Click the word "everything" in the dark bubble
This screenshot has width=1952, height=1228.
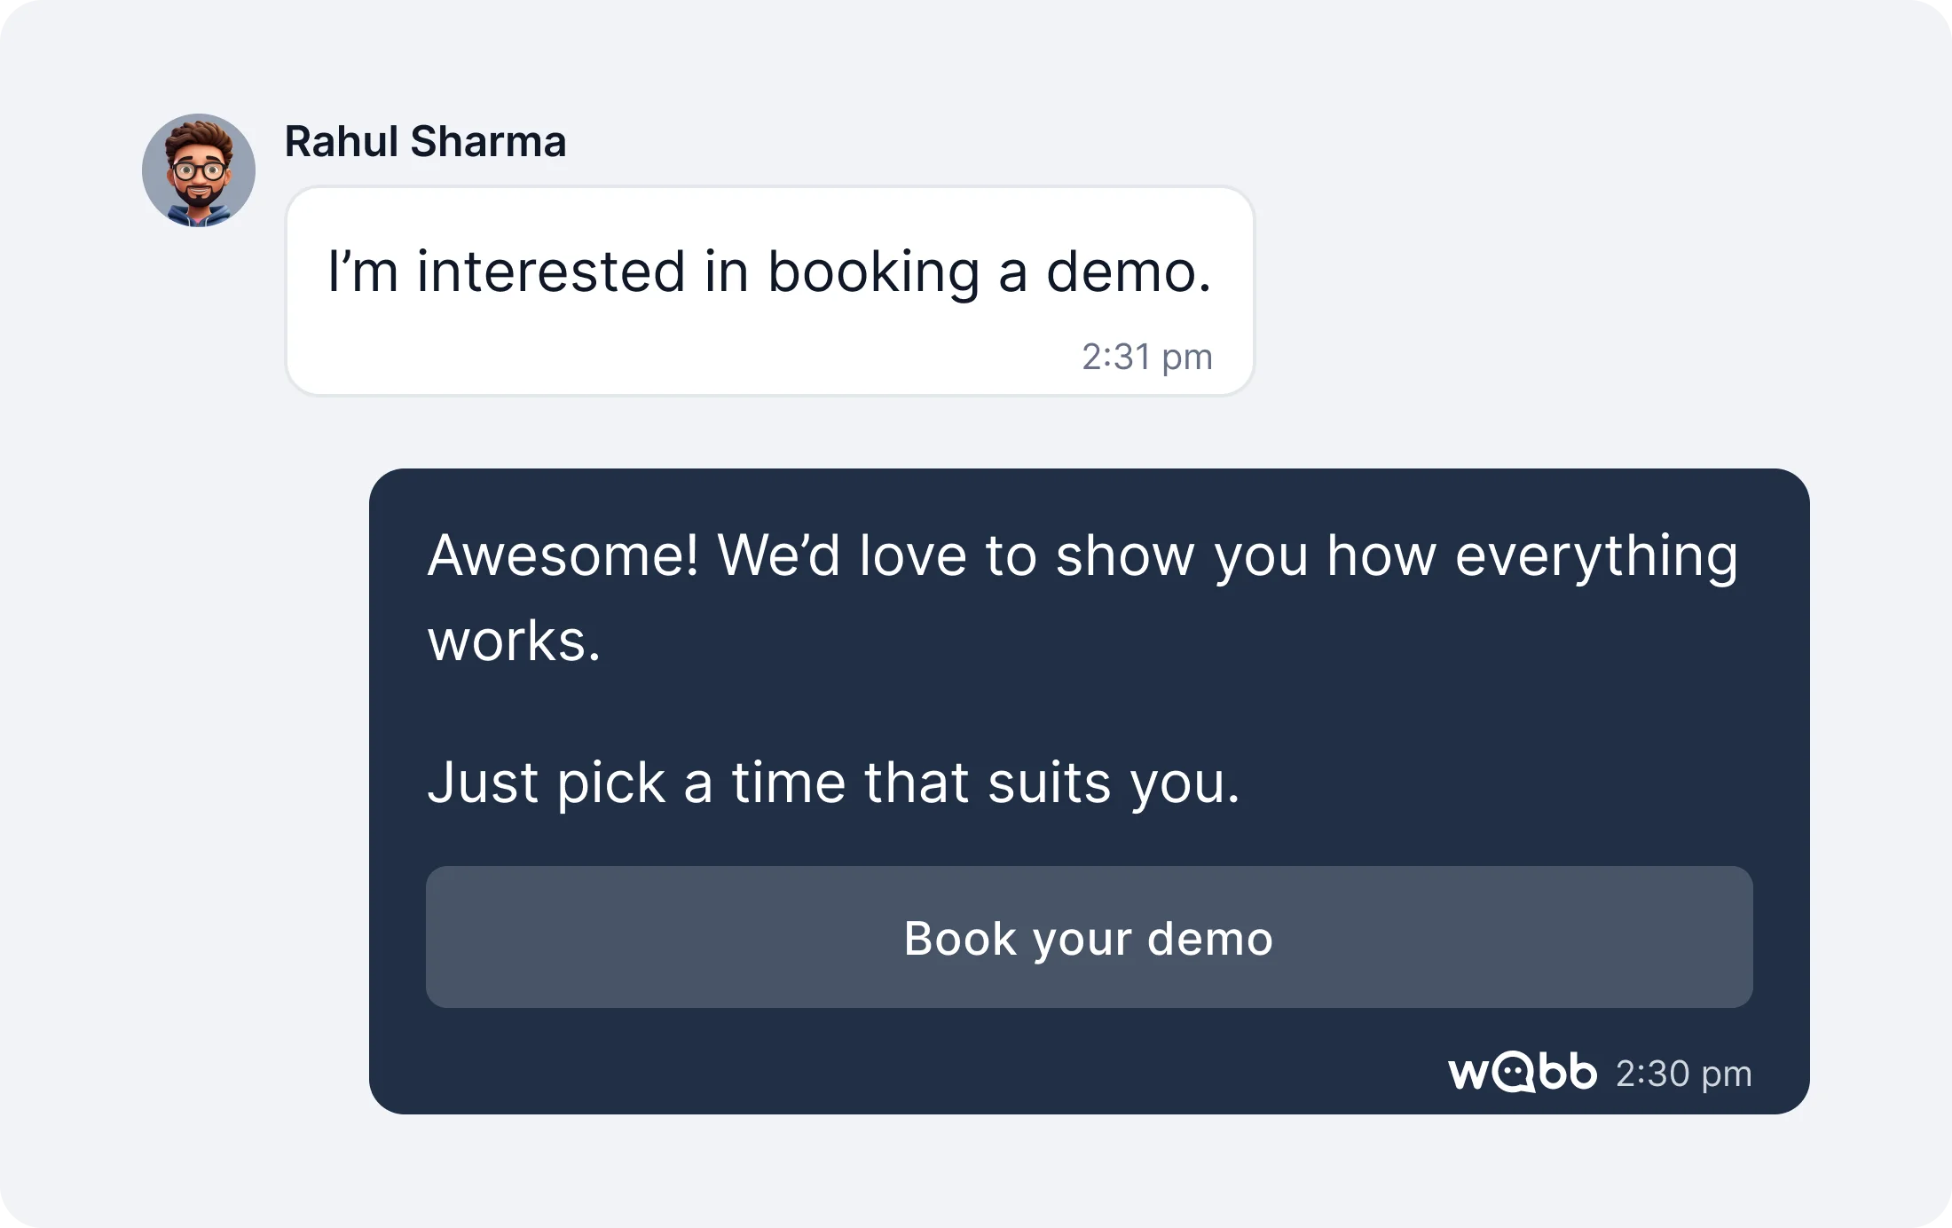[x=1596, y=558]
